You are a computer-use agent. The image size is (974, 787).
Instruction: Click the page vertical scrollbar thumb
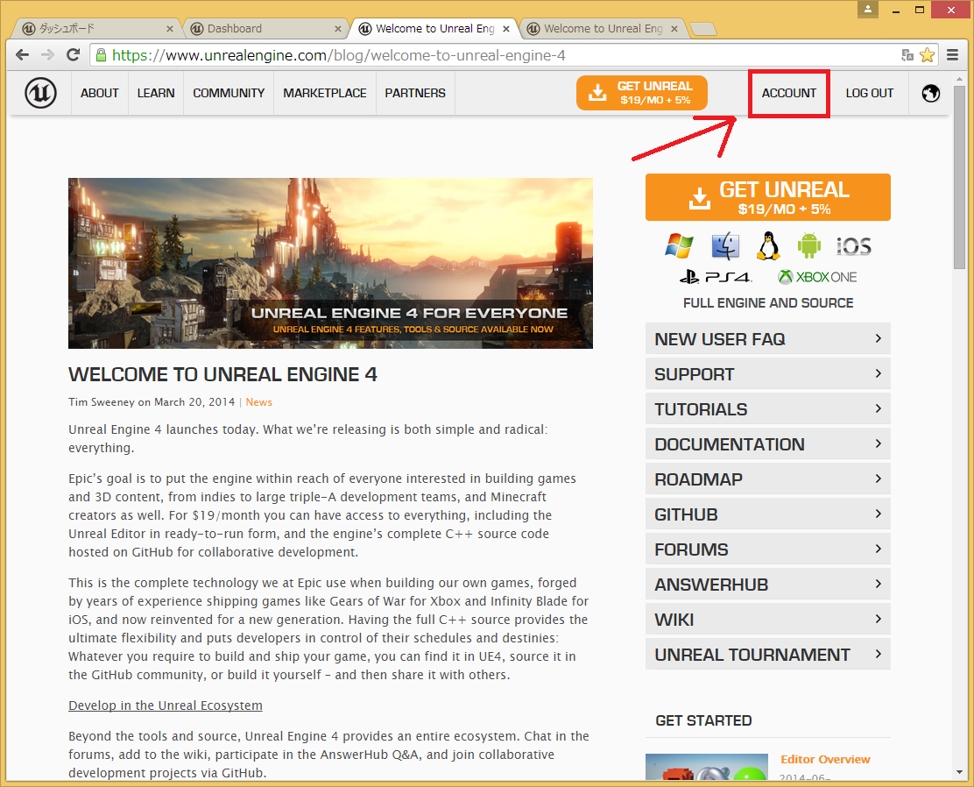959,177
